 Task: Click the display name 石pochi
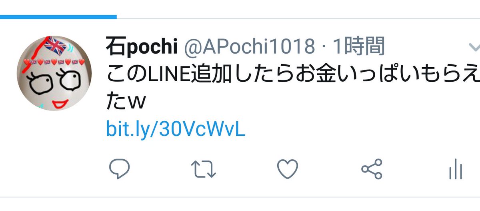142,48
